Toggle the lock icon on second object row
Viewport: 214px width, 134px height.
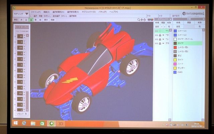pos(160,35)
